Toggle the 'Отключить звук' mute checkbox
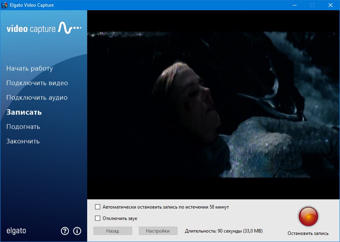 [x=97, y=218]
